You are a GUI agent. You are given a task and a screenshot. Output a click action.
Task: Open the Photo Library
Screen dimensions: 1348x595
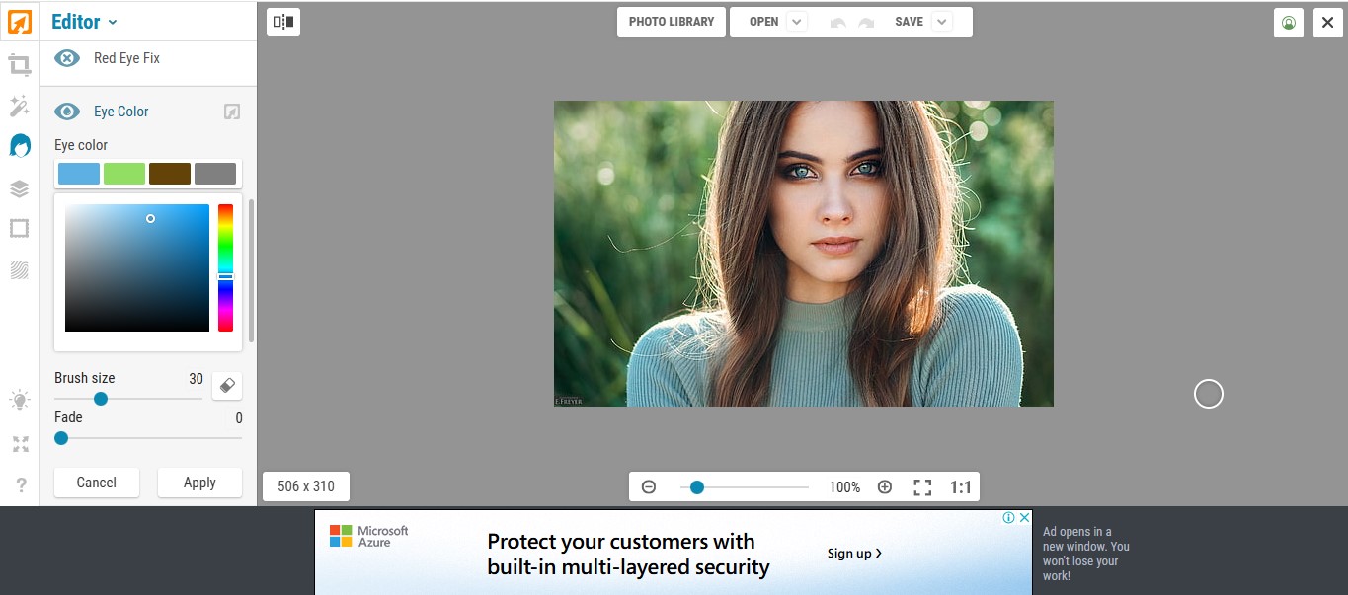tap(671, 21)
